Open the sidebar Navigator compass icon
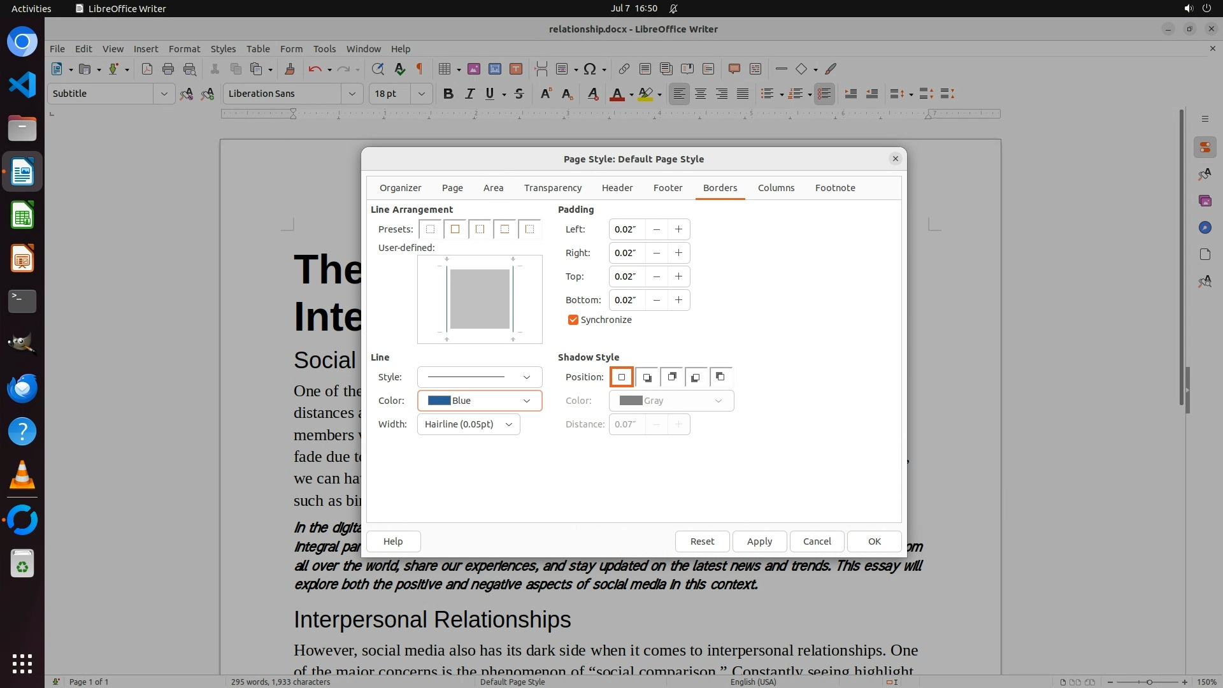 pyautogui.click(x=1205, y=227)
